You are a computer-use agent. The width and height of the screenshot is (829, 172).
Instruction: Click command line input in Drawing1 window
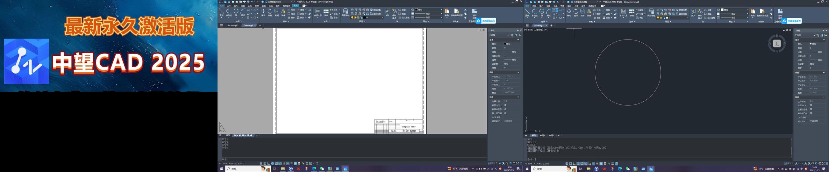660,160
